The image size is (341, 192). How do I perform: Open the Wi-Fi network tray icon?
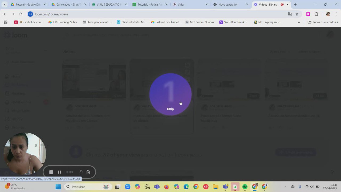307,187
